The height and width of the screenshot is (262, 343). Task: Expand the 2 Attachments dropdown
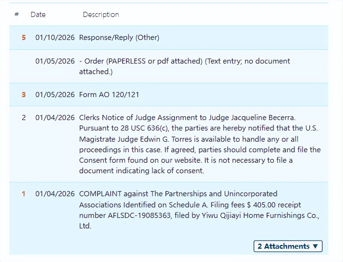[288, 246]
